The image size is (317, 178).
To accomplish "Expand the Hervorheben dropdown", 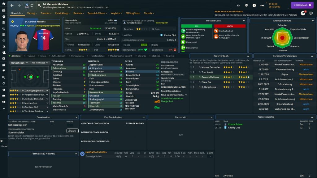I will pos(20,63).
